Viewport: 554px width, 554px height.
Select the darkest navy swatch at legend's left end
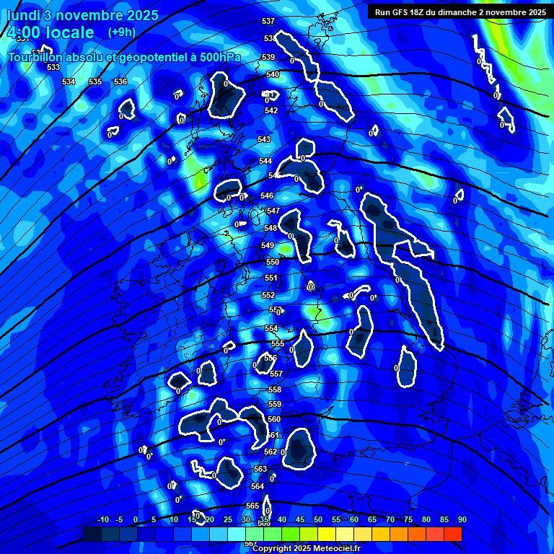92,535
